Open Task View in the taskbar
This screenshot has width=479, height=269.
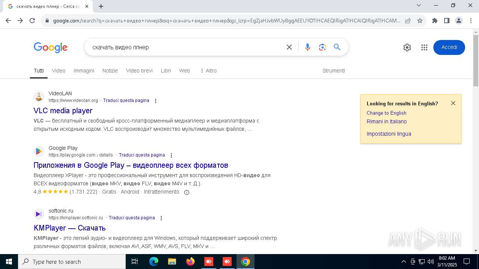pyautogui.click(x=135, y=262)
